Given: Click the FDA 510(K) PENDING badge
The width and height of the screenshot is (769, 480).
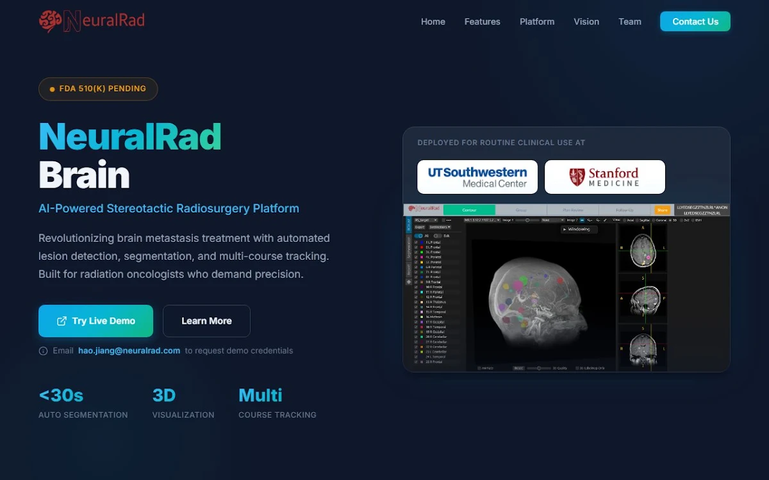Looking at the screenshot, I should tap(98, 89).
